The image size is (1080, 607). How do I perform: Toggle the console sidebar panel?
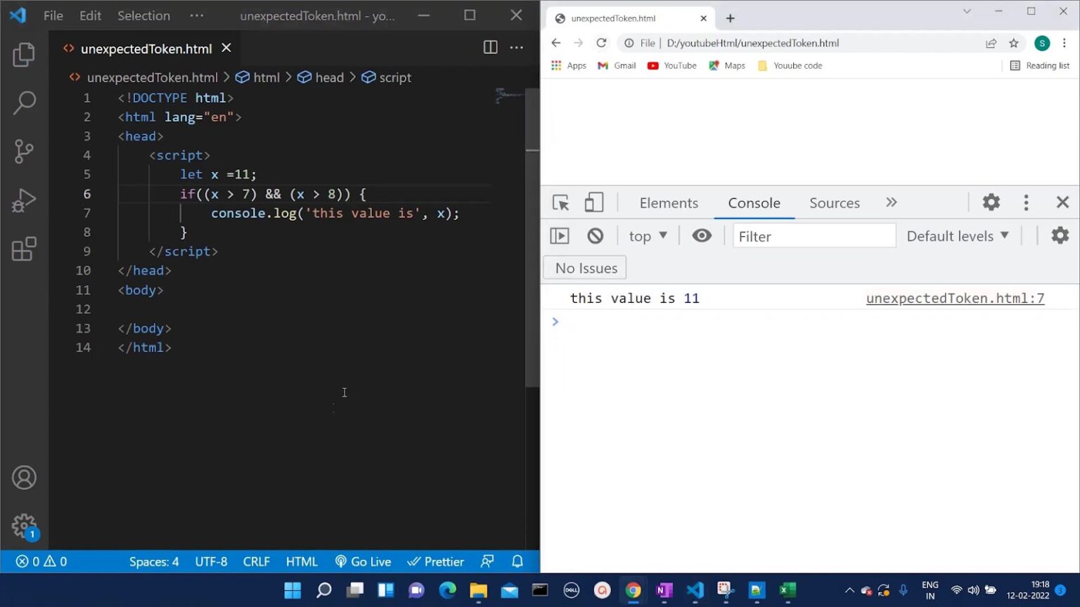[560, 236]
